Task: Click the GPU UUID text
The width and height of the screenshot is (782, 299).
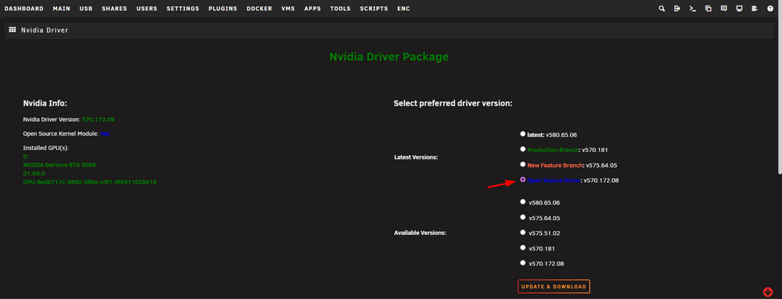Action: pos(90,182)
